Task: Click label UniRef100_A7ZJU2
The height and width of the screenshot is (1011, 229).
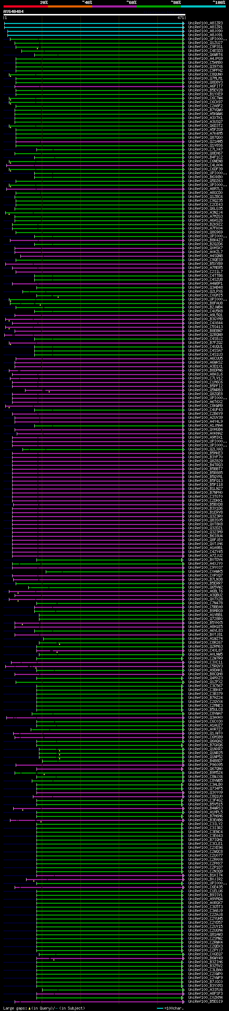Action: click(205, 555)
